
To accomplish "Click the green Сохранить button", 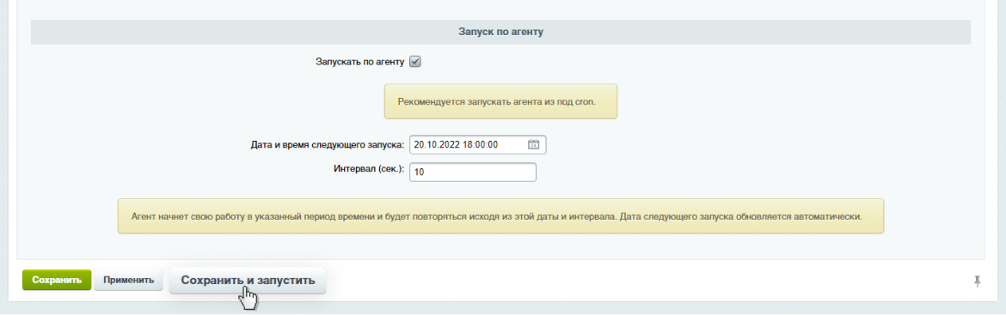I will click(57, 280).
